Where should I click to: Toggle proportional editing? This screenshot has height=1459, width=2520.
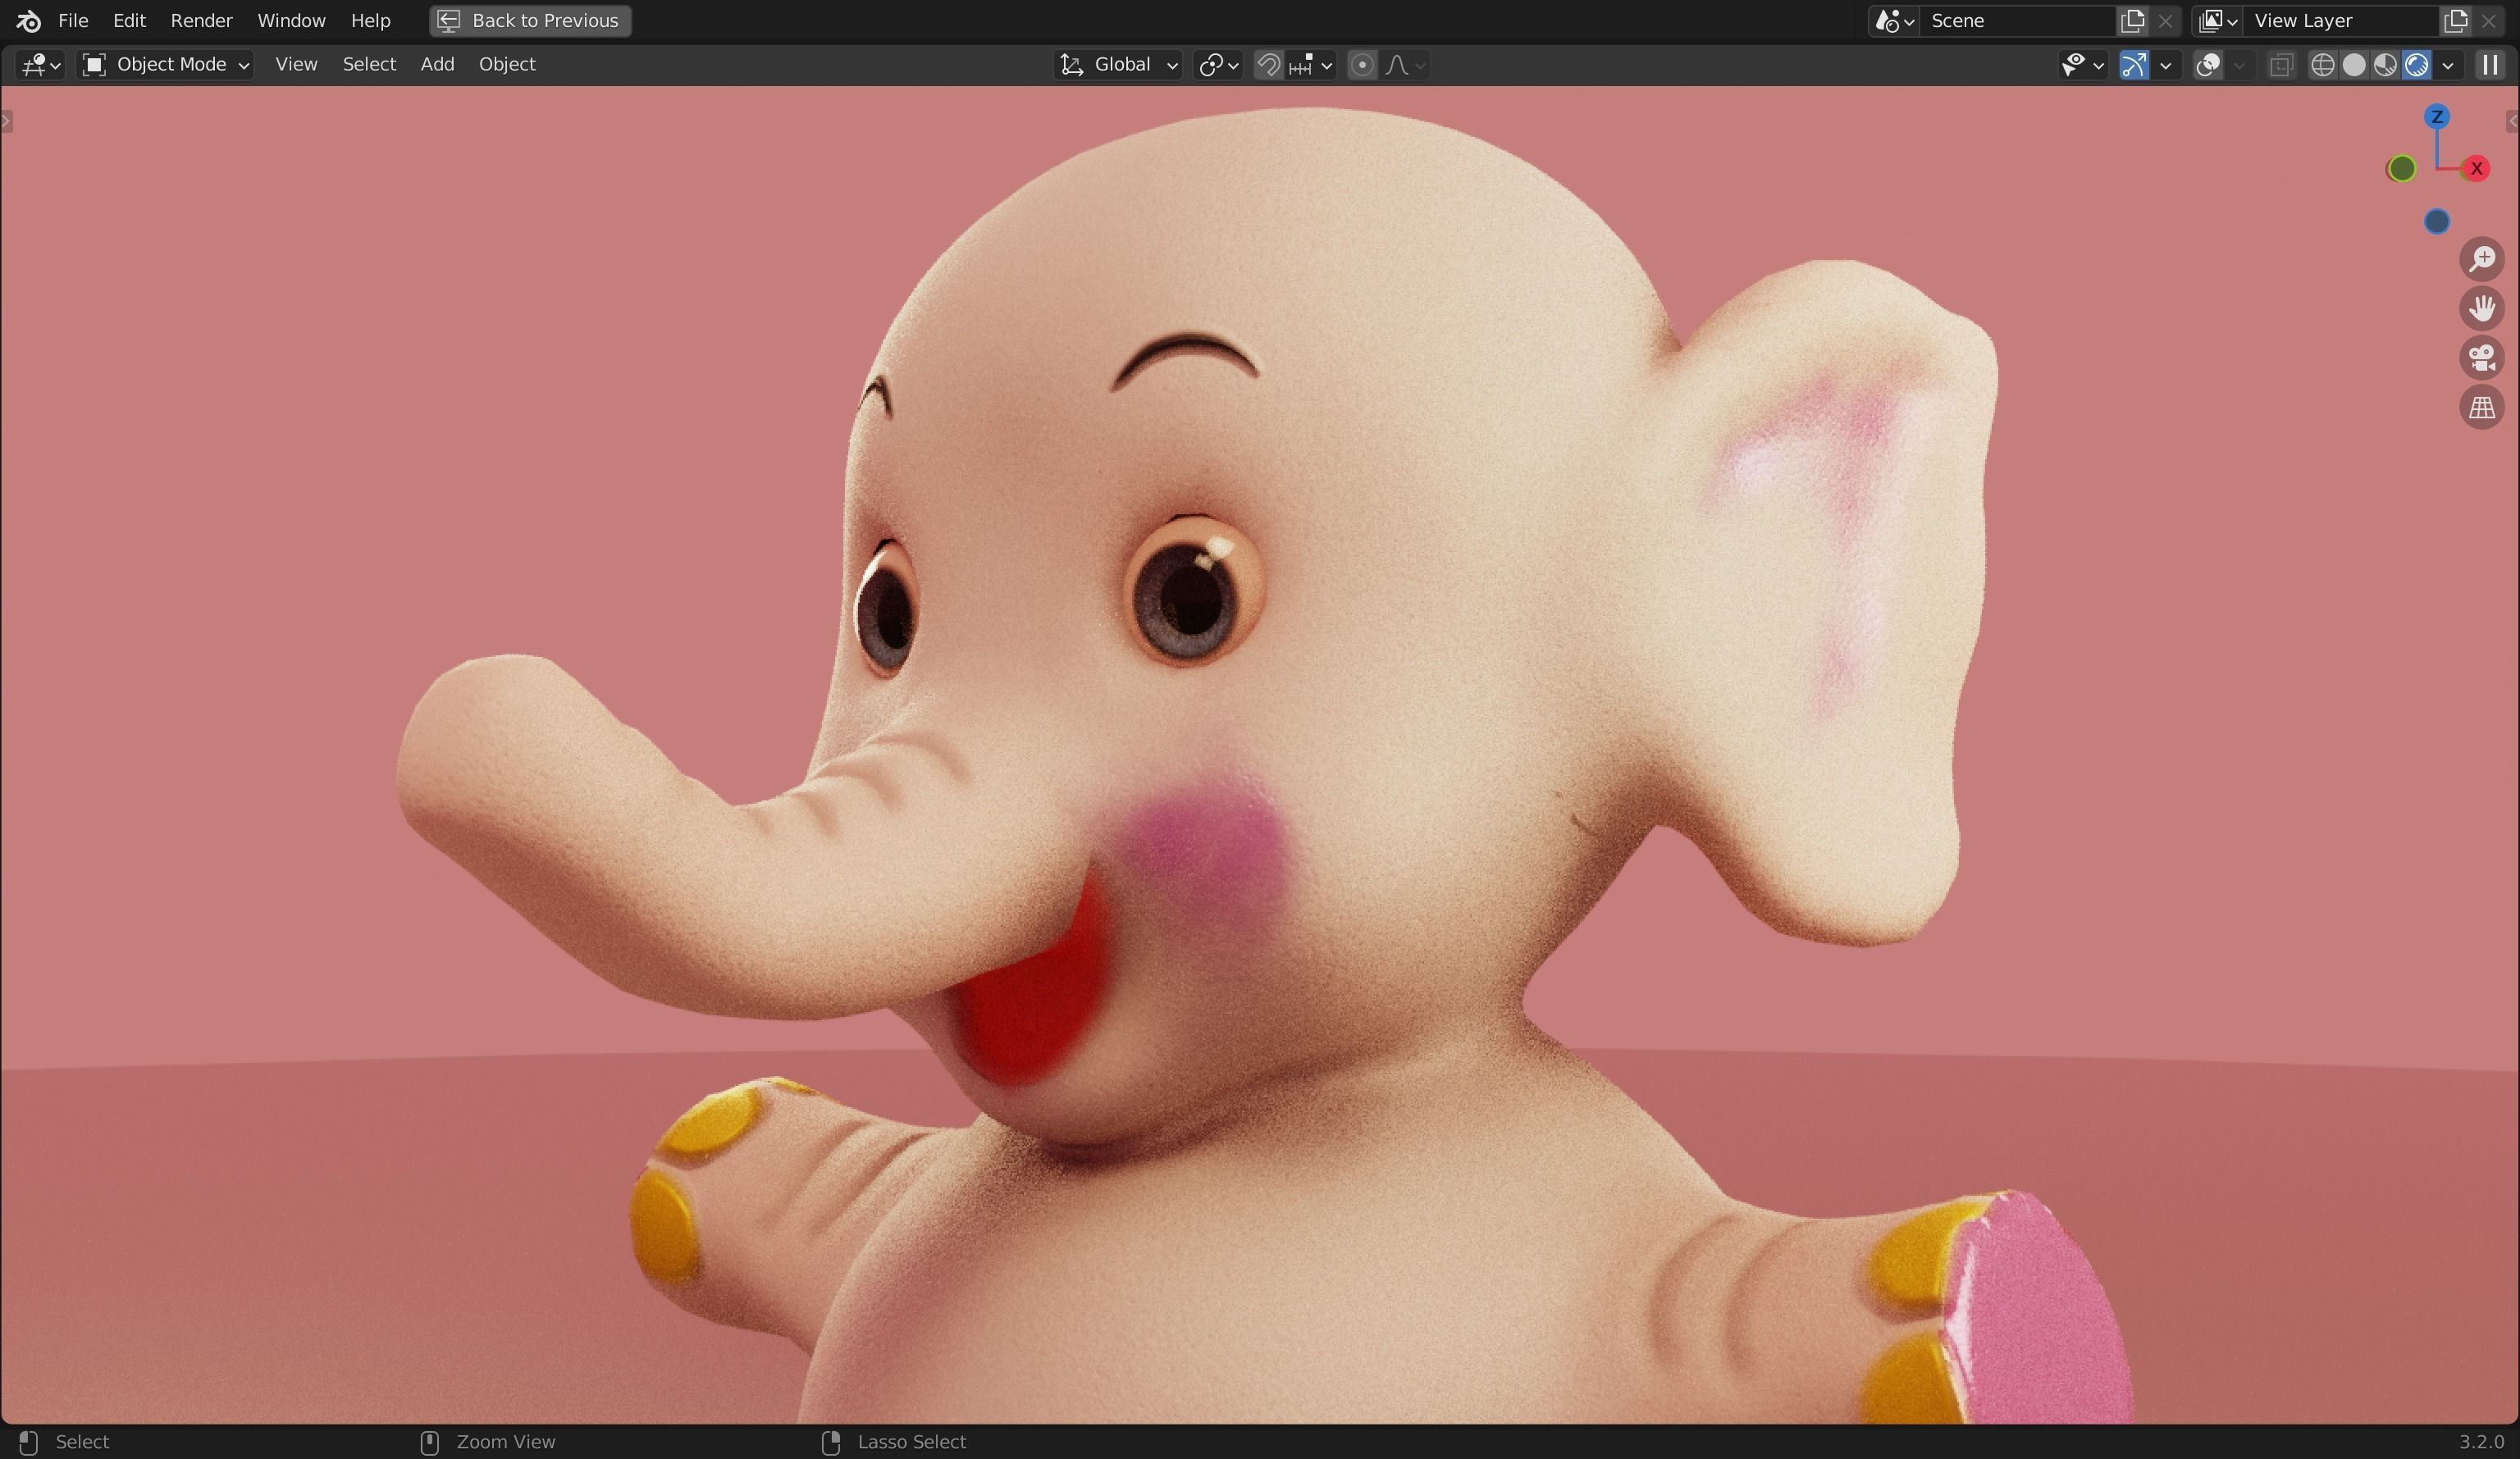[1362, 65]
